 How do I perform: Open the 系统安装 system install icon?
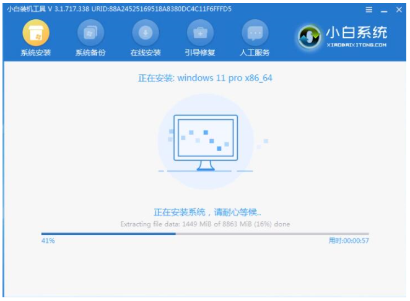tap(36, 33)
